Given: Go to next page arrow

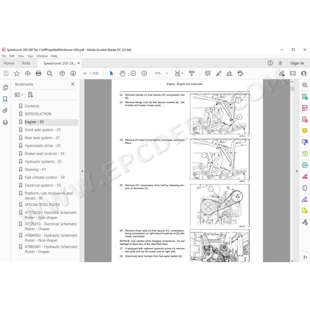Looking at the screenshot, I should (73, 74).
